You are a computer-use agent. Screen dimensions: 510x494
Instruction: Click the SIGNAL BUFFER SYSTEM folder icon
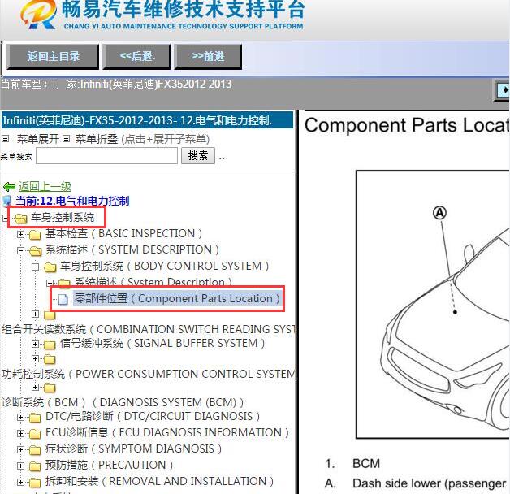50,344
